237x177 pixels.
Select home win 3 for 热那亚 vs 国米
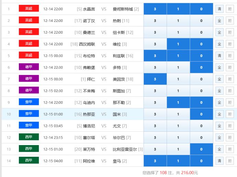155,114
